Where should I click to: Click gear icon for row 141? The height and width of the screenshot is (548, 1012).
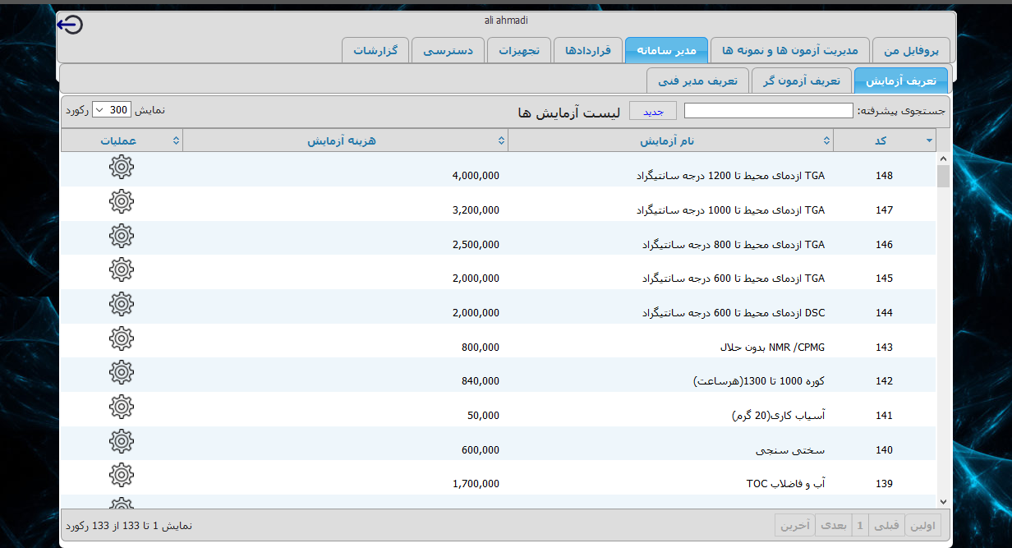[x=122, y=407]
